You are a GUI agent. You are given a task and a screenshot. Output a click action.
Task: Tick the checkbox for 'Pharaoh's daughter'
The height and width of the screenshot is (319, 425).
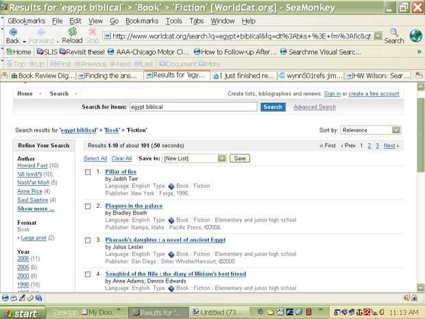[88, 240]
